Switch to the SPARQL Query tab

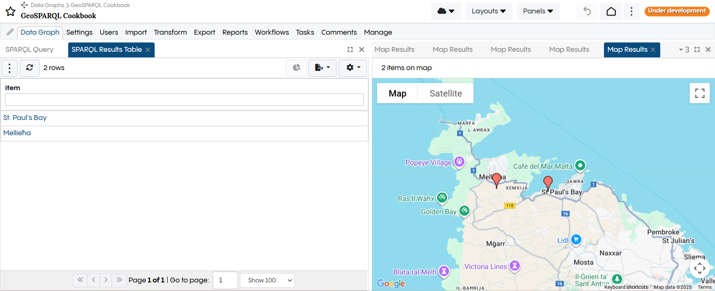pos(29,50)
